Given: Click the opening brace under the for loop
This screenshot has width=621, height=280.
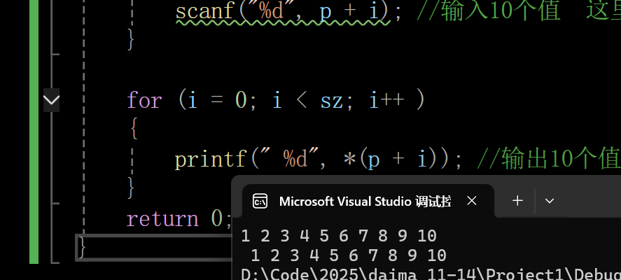Looking at the screenshot, I should (134, 128).
